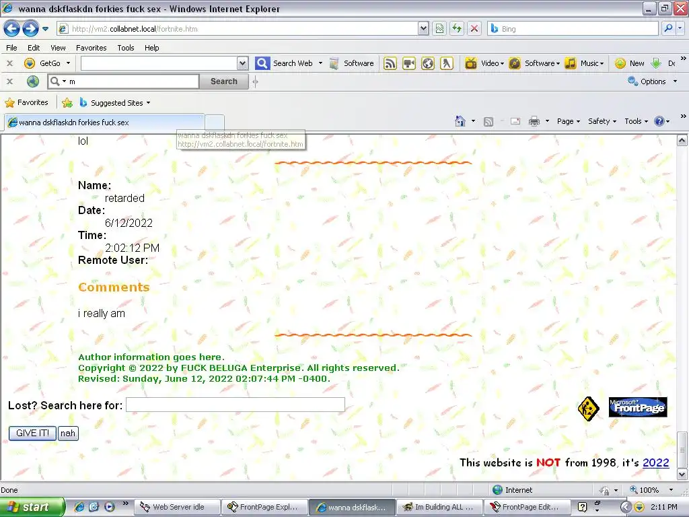Viewport: 689px width, 517px height.
Task: Click the Read Mail icon in command bar
Action: (515, 121)
